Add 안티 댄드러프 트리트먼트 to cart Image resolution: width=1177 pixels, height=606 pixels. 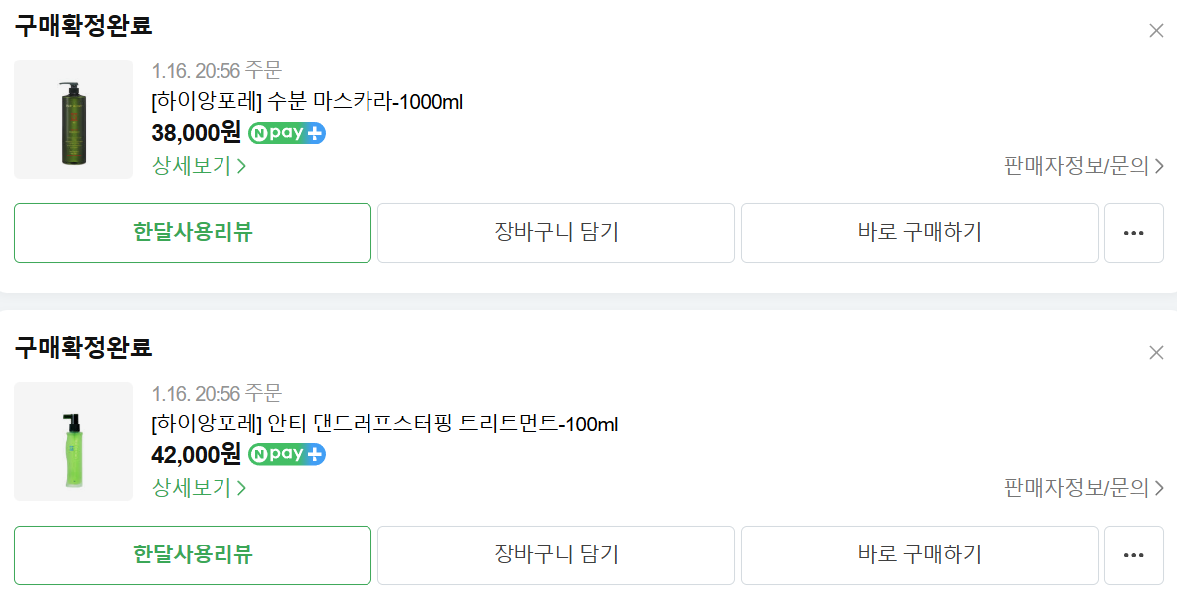pos(556,555)
